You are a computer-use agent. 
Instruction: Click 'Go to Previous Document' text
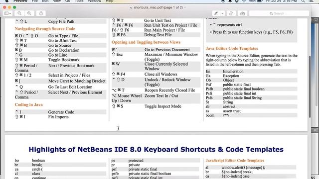pyautogui.click(x=167, y=50)
